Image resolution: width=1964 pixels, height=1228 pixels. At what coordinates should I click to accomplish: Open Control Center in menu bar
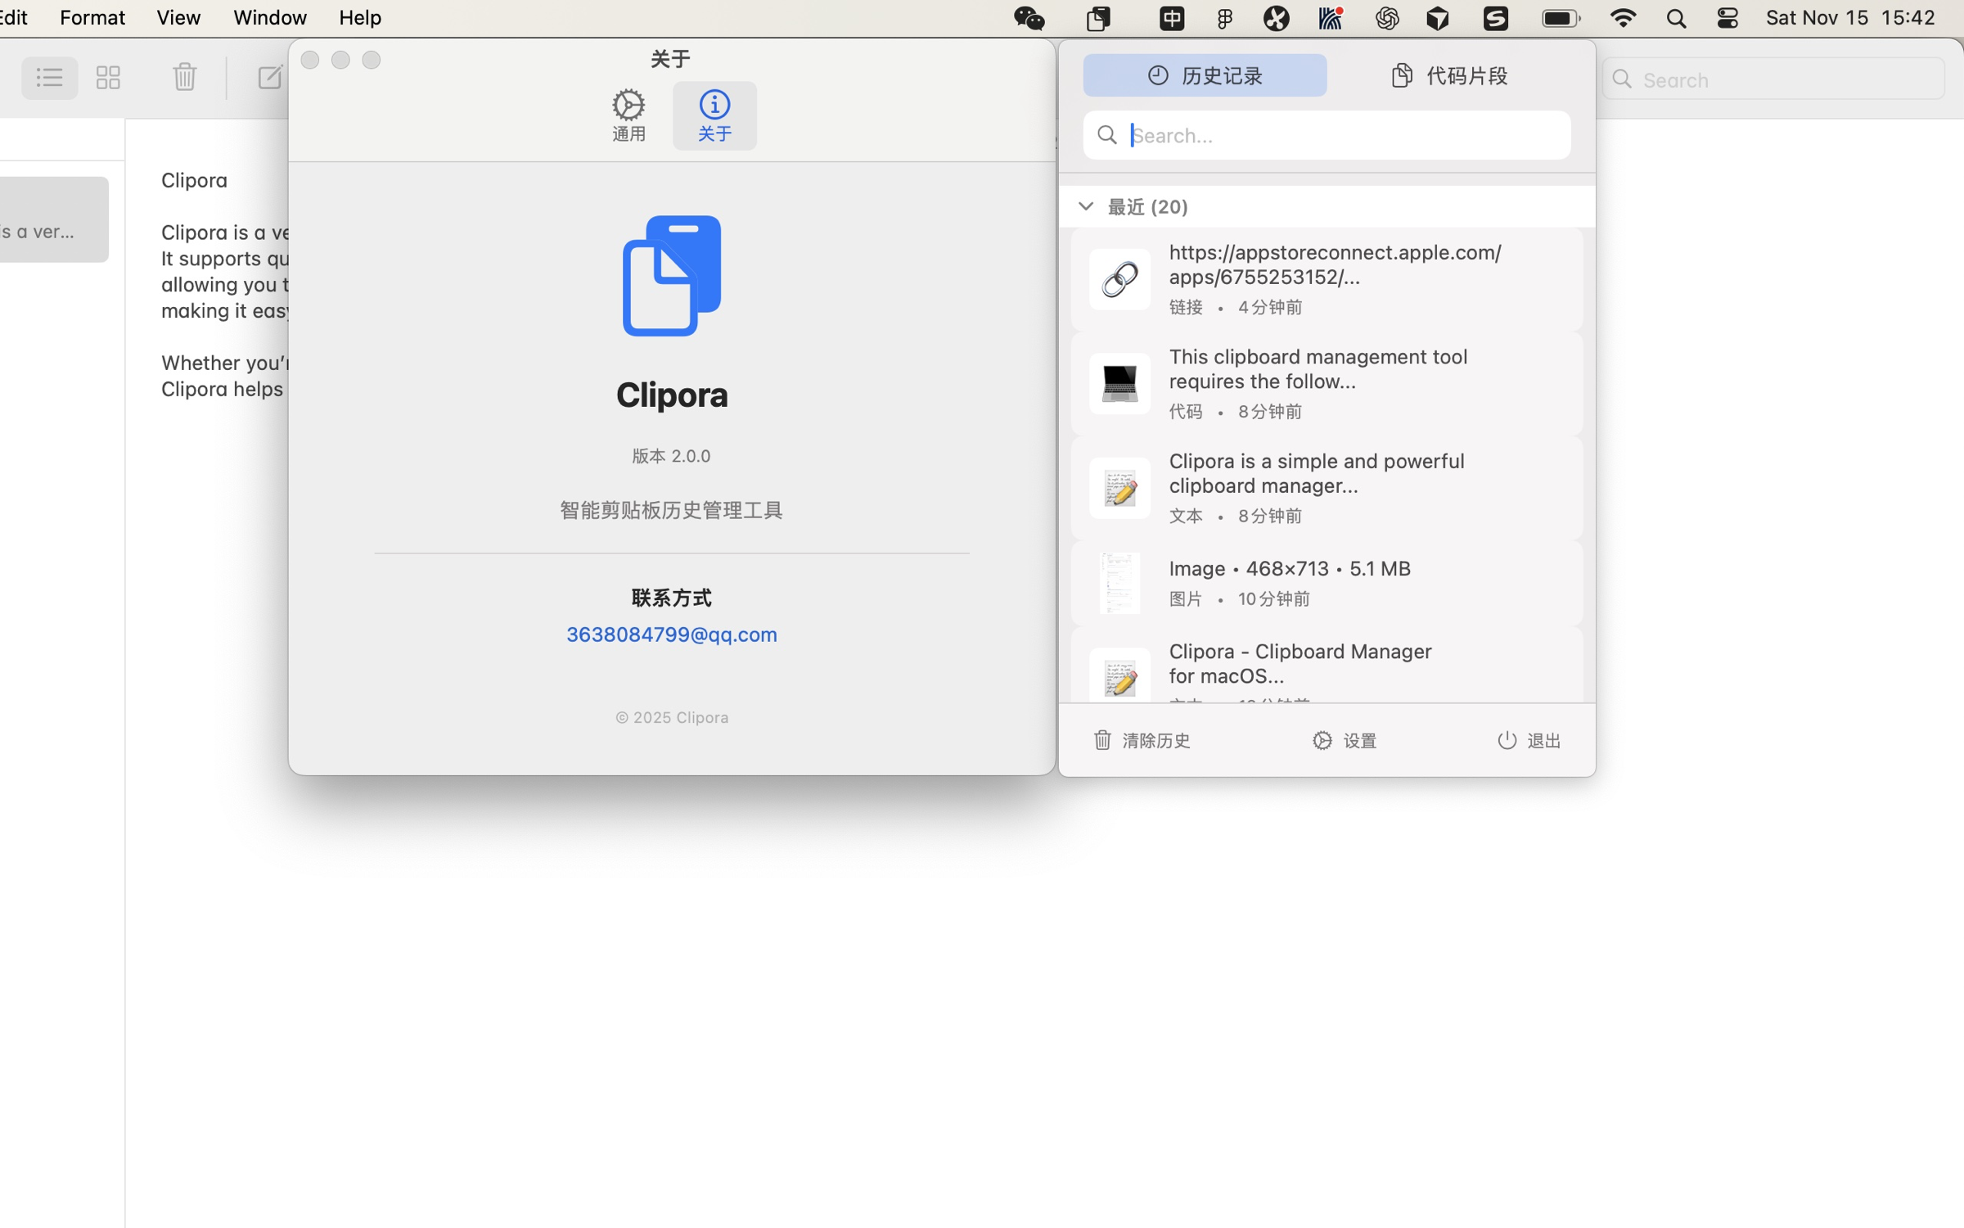pyautogui.click(x=1728, y=18)
